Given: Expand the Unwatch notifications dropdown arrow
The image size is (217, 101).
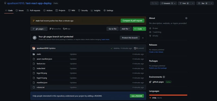Looking at the screenshot, I should point(175,3).
